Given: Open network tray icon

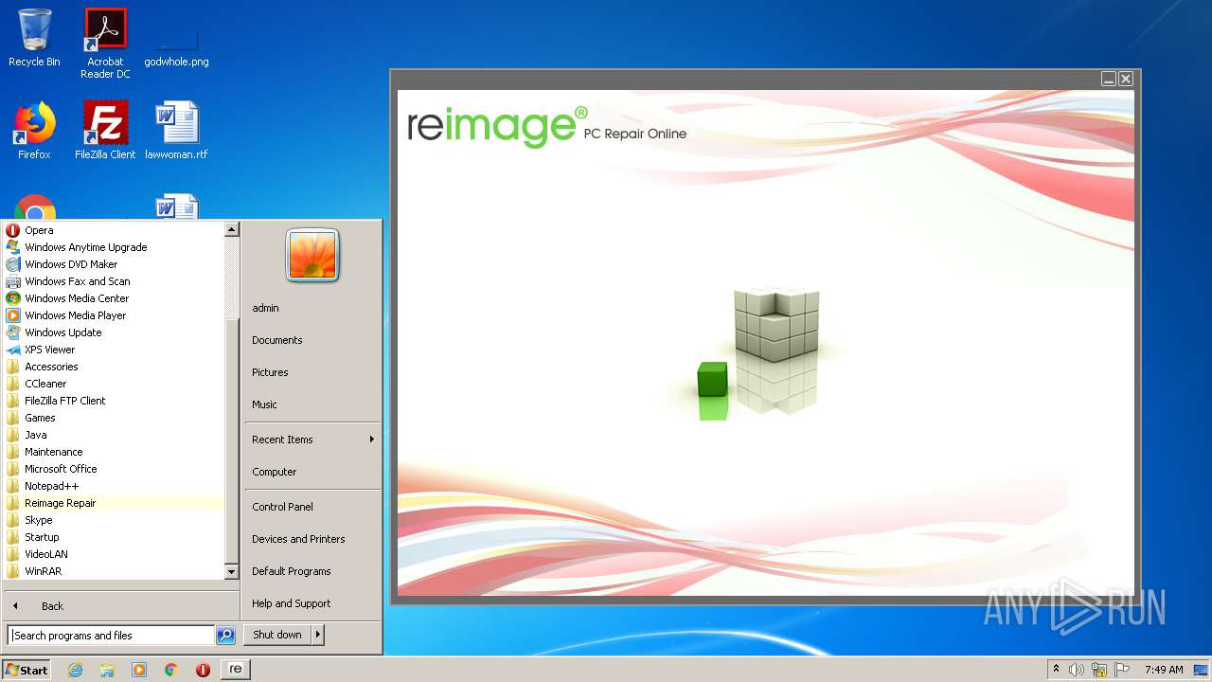Looking at the screenshot, I should pyautogui.click(x=1099, y=670).
